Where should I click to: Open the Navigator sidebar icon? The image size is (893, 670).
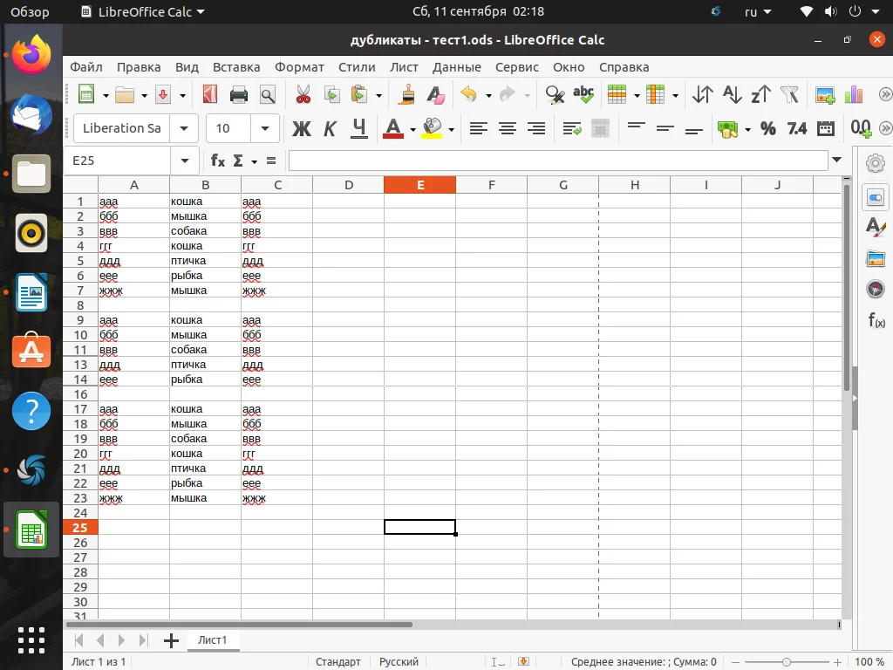[x=876, y=289]
